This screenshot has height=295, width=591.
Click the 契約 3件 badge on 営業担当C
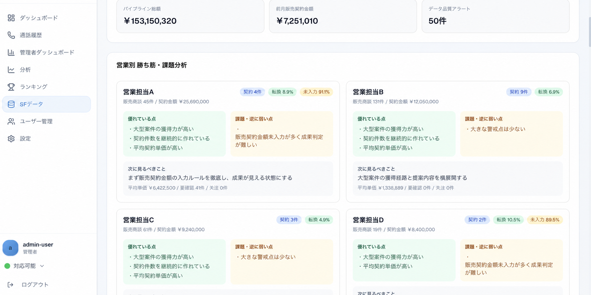(289, 220)
